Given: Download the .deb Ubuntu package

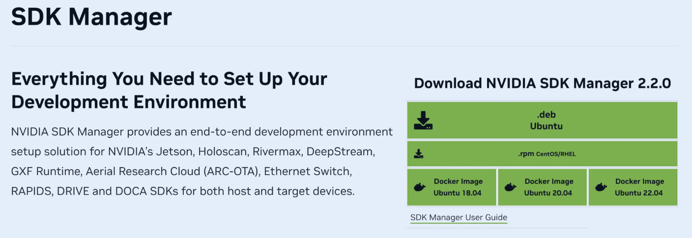Looking at the screenshot, I should (542, 120).
